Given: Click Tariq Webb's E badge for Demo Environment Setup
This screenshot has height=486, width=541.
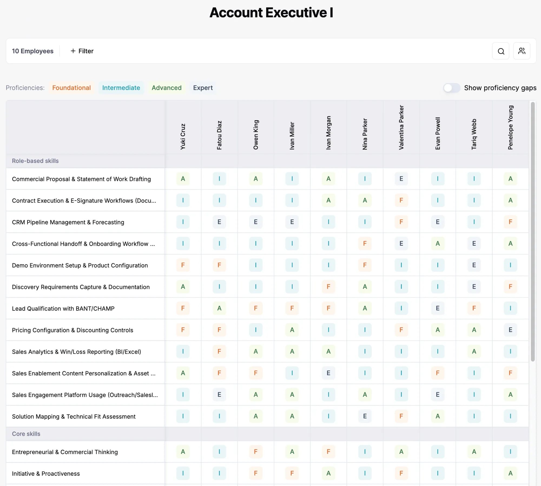Looking at the screenshot, I should [474, 265].
